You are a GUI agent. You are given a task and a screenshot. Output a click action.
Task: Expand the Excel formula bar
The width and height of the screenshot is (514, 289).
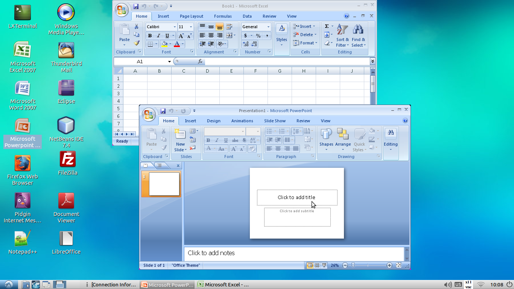(373, 61)
